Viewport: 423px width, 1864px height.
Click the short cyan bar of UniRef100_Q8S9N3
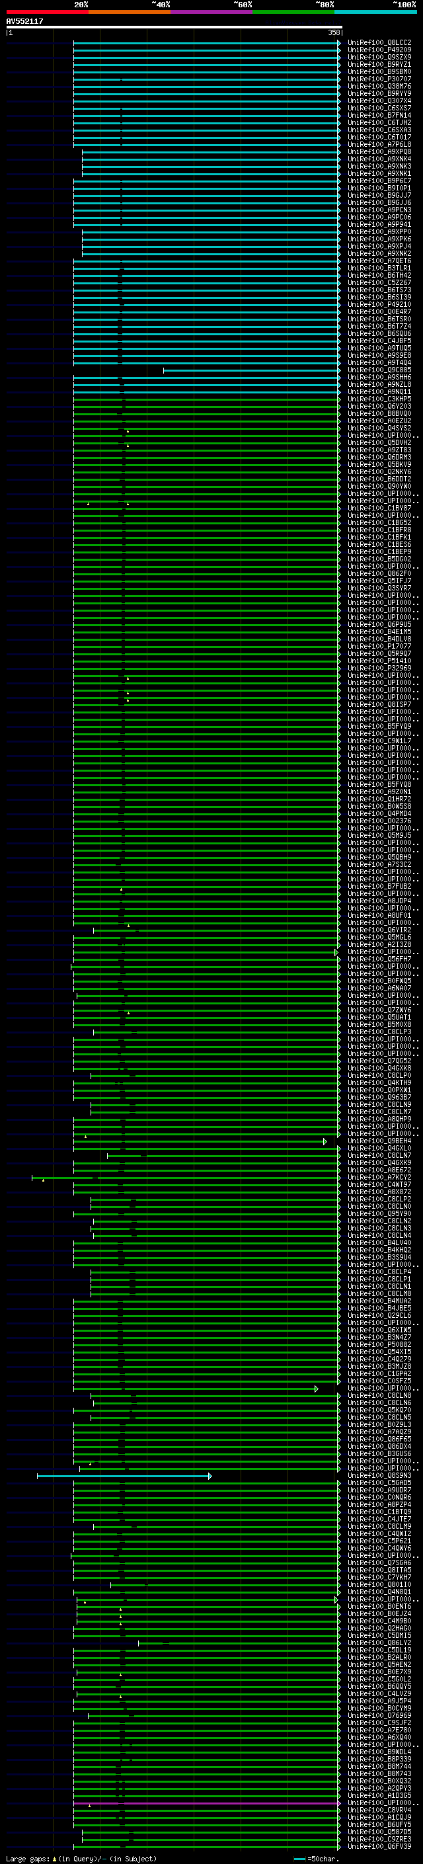[x=124, y=1475]
